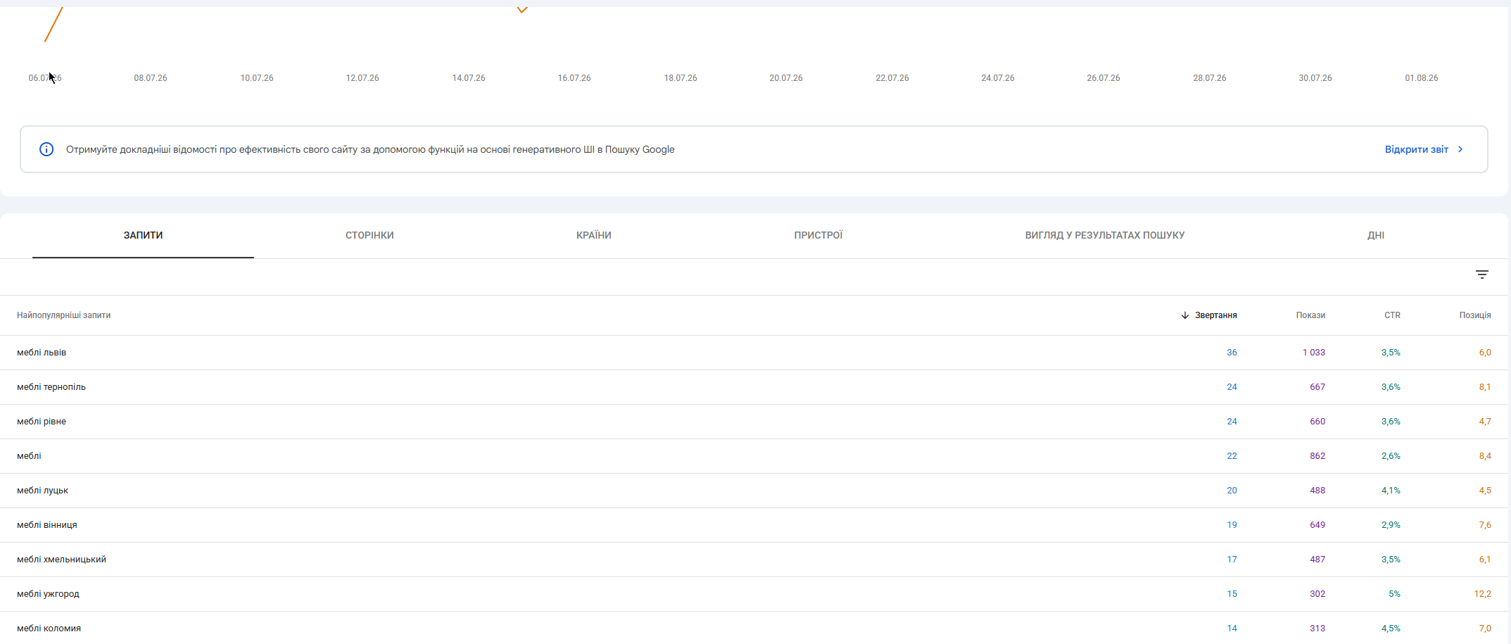Click the 862 impressions value

(1317, 456)
